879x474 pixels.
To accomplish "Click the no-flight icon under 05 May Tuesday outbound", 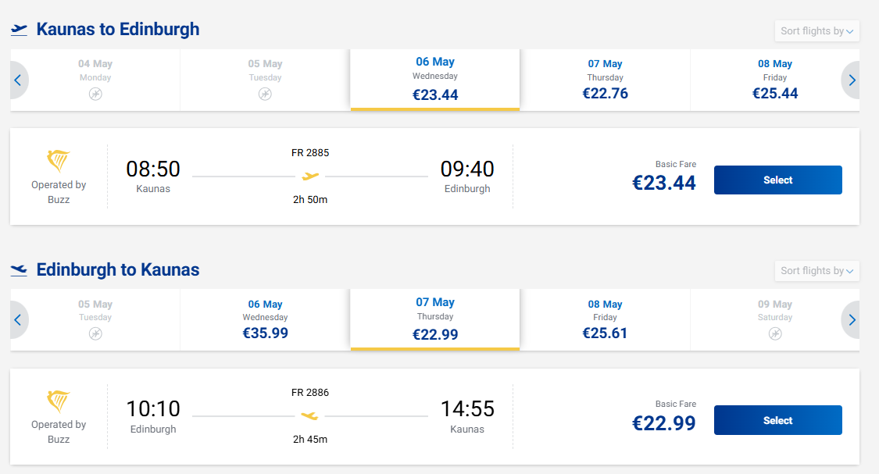I will click(x=265, y=94).
